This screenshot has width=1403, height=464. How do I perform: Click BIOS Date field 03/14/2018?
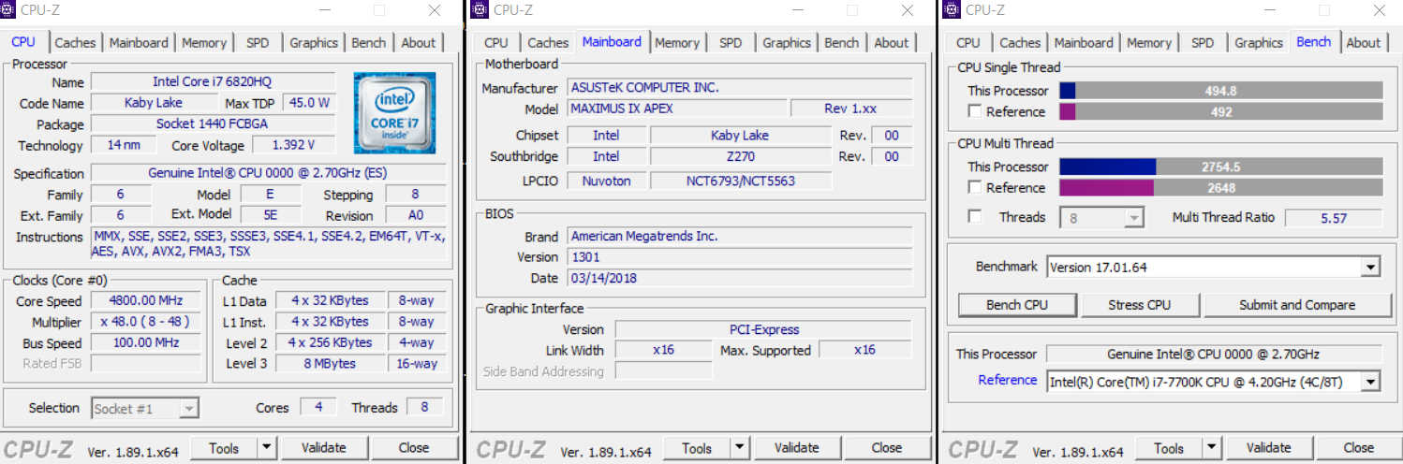740,278
